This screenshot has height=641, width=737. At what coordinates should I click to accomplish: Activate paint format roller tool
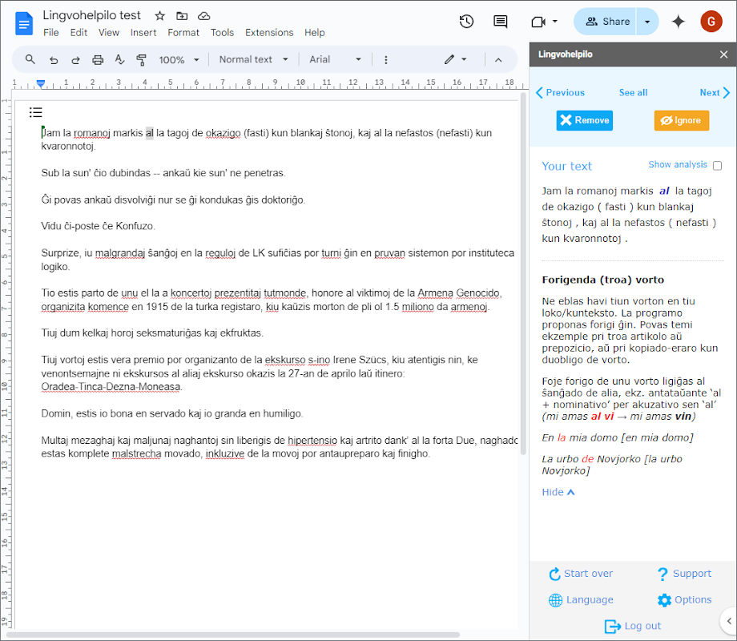click(x=141, y=60)
